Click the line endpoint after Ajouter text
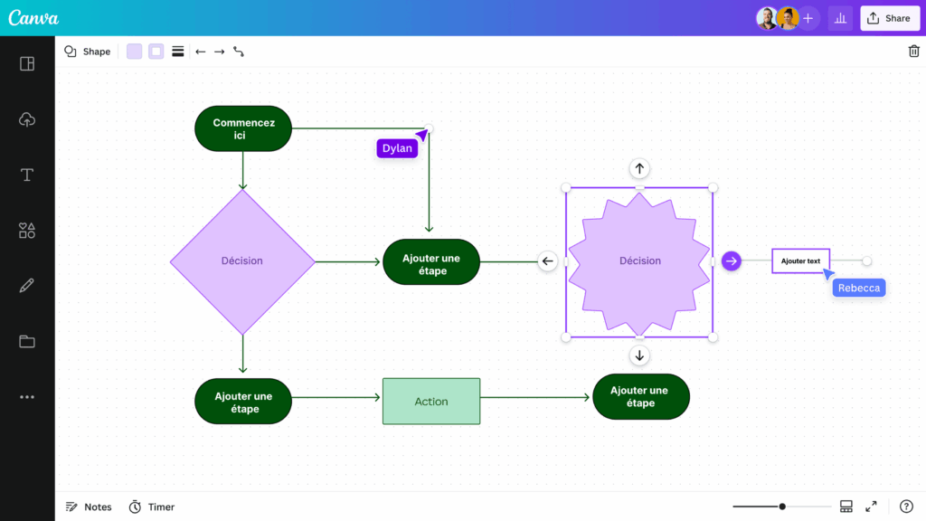Image resolution: width=926 pixels, height=521 pixels. pyautogui.click(x=866, y=260)
